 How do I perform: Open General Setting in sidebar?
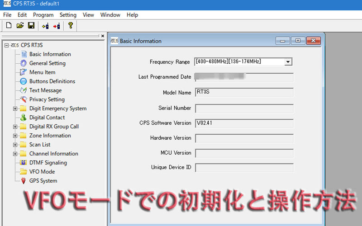(x=47, y=63)
